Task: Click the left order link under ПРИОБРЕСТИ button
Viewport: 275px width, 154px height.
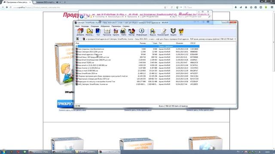Action: (x=72, y=110)
